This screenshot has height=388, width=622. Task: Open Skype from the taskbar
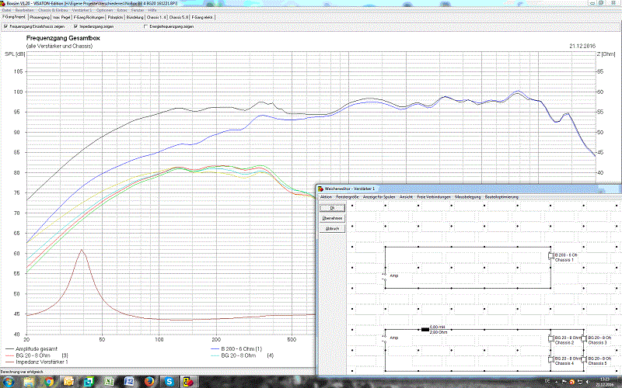(x=168, y=382)
